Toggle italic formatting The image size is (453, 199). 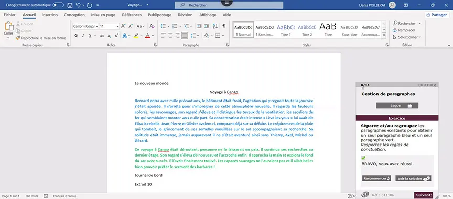click(x=83, y=36)
